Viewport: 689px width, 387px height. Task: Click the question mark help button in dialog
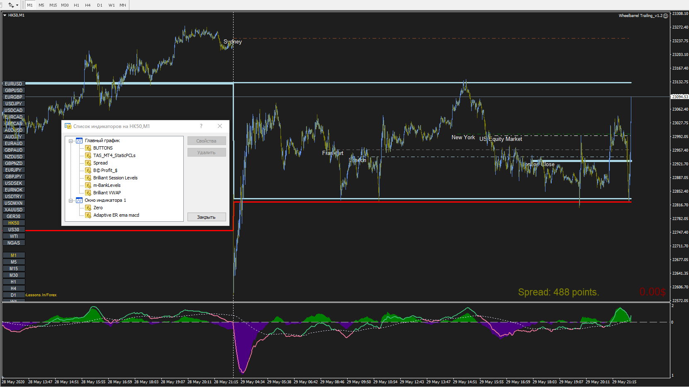[x=201, y=126]
